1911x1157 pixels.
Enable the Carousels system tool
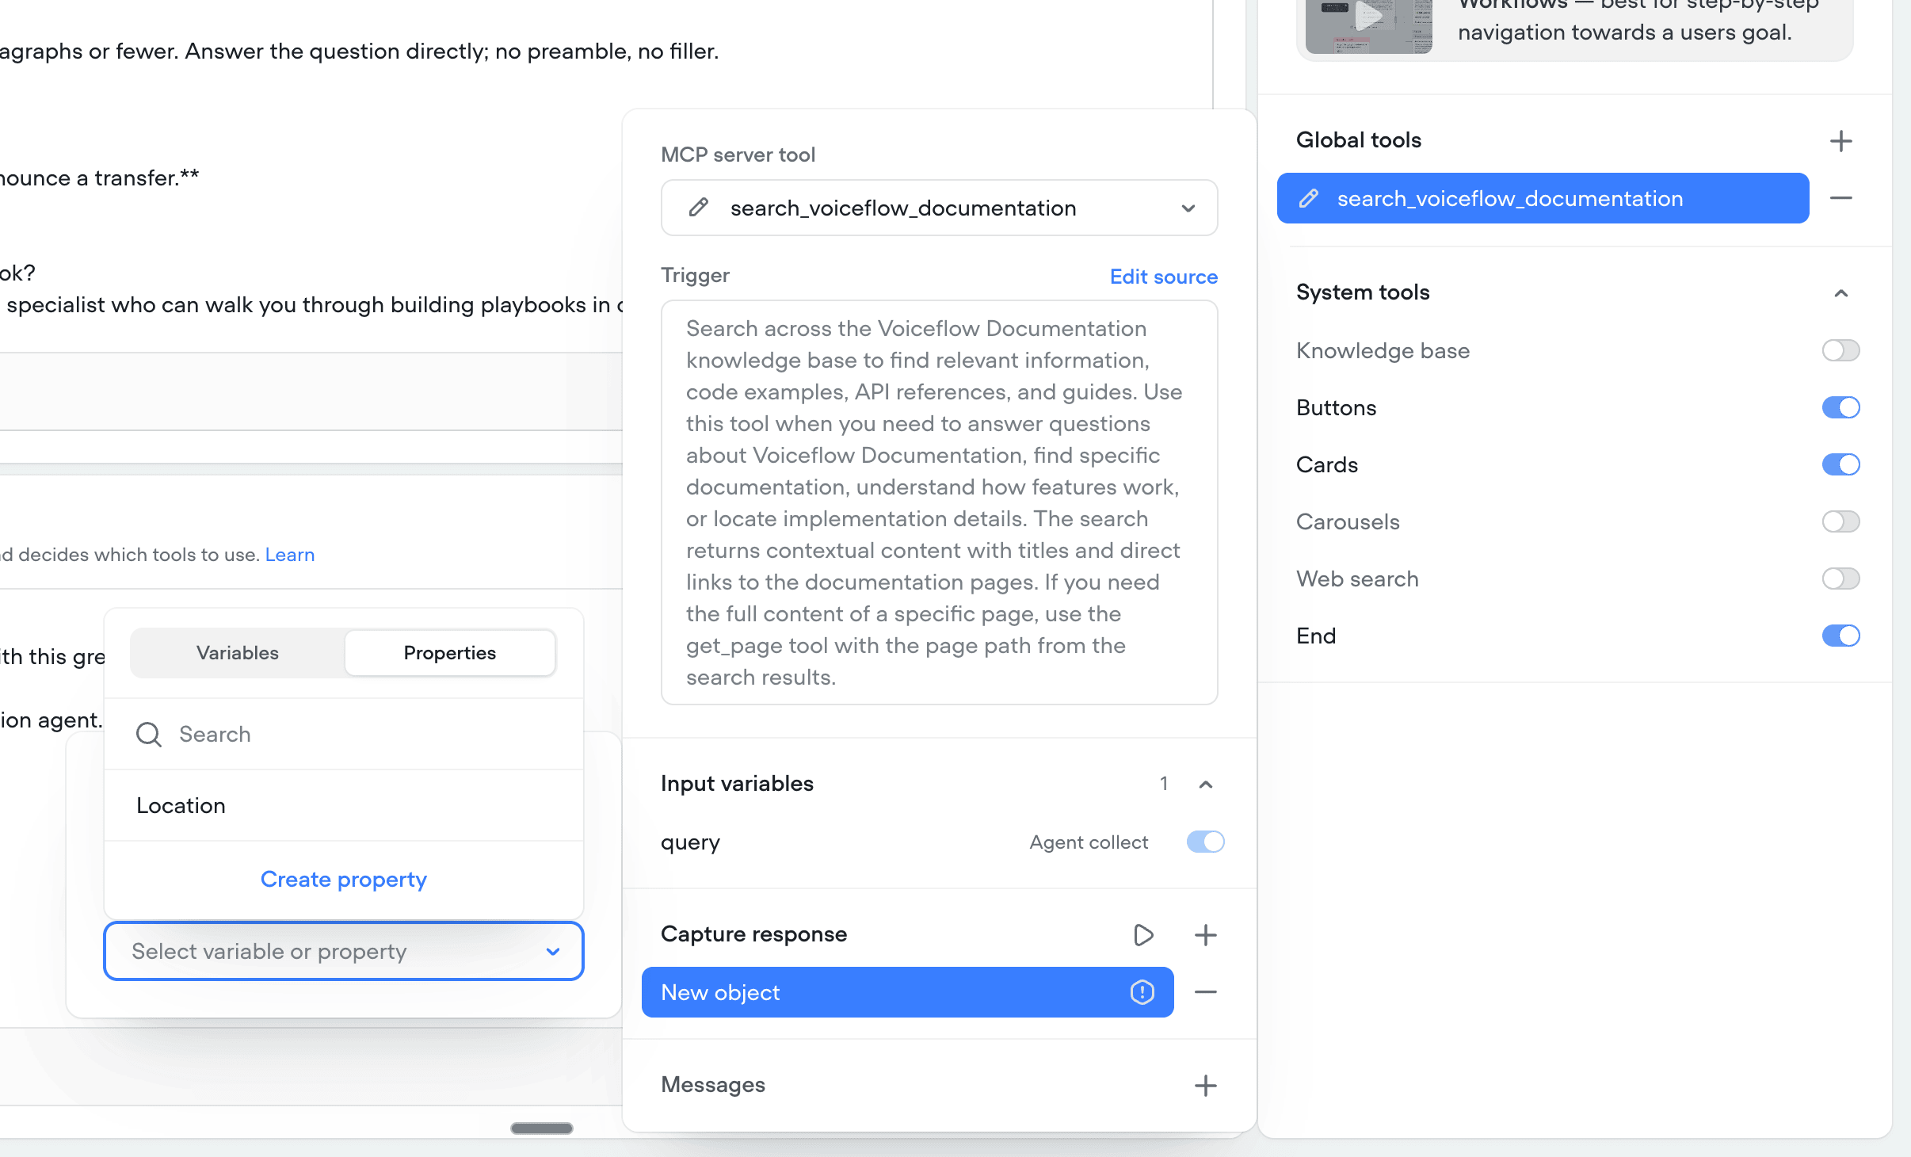(x=1840, y=521)
